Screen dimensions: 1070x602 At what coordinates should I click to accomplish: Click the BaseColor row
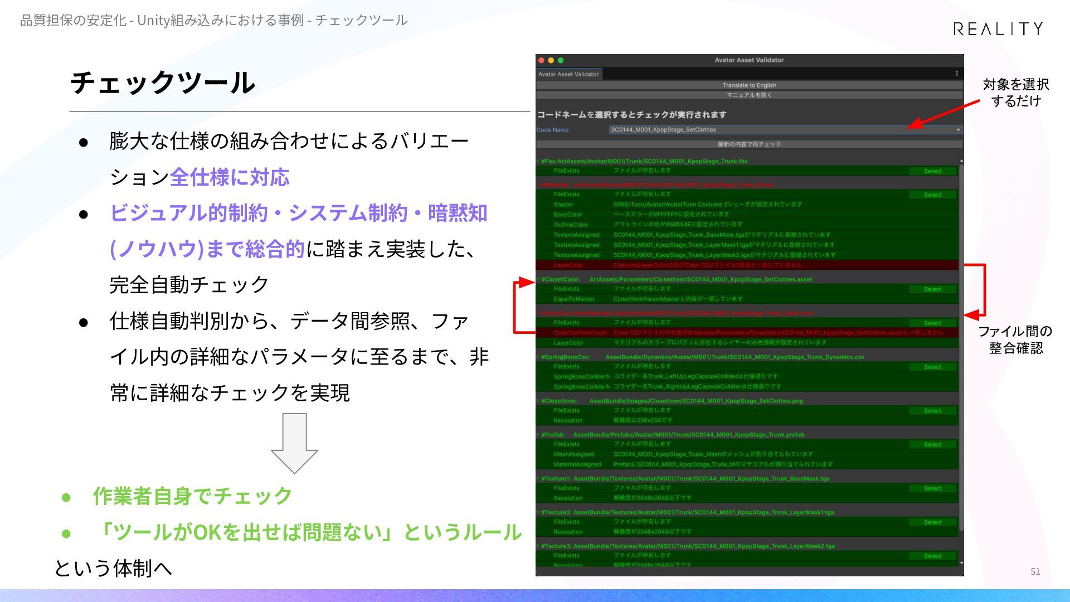click(747, 215)
